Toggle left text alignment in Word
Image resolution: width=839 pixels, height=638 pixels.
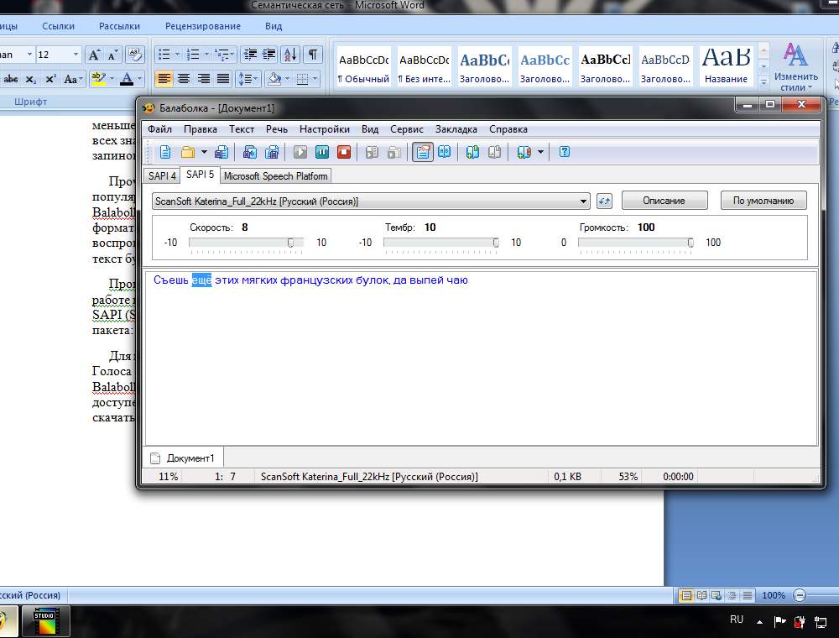[164, 79]
